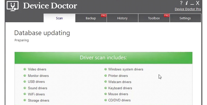Select 'Sound drivers' list entry
The image size is (207, 105).
tap(38, 88)
